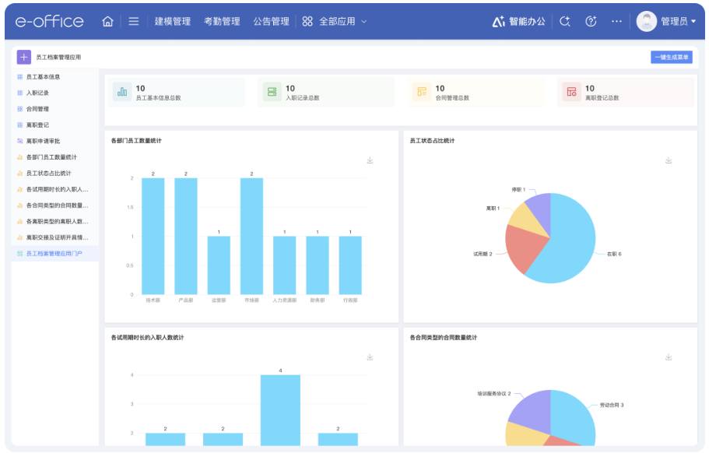Screen dimensions: 709x453
Task: Expand the 全部应用 dropdown arrow
Action: point(364,22)
